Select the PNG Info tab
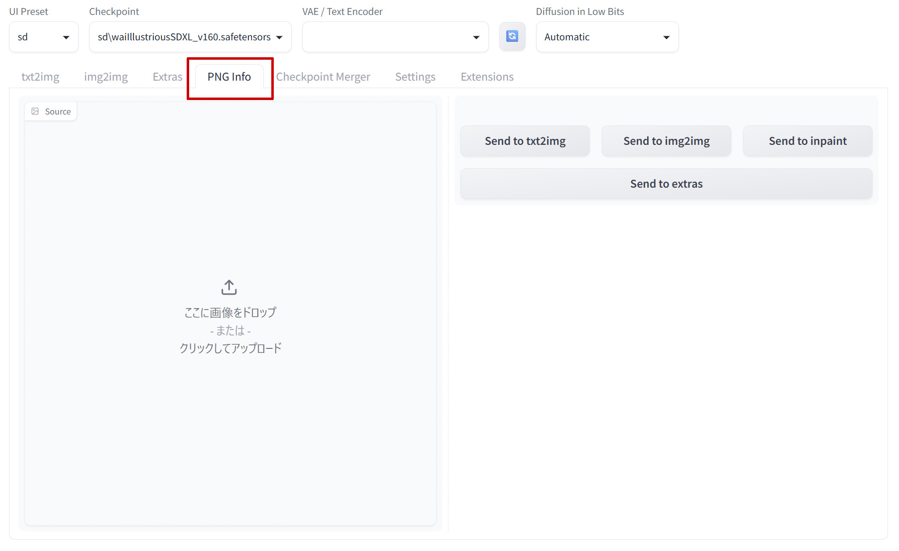This screenshot has width=899, height=551. tap(229, 77)
